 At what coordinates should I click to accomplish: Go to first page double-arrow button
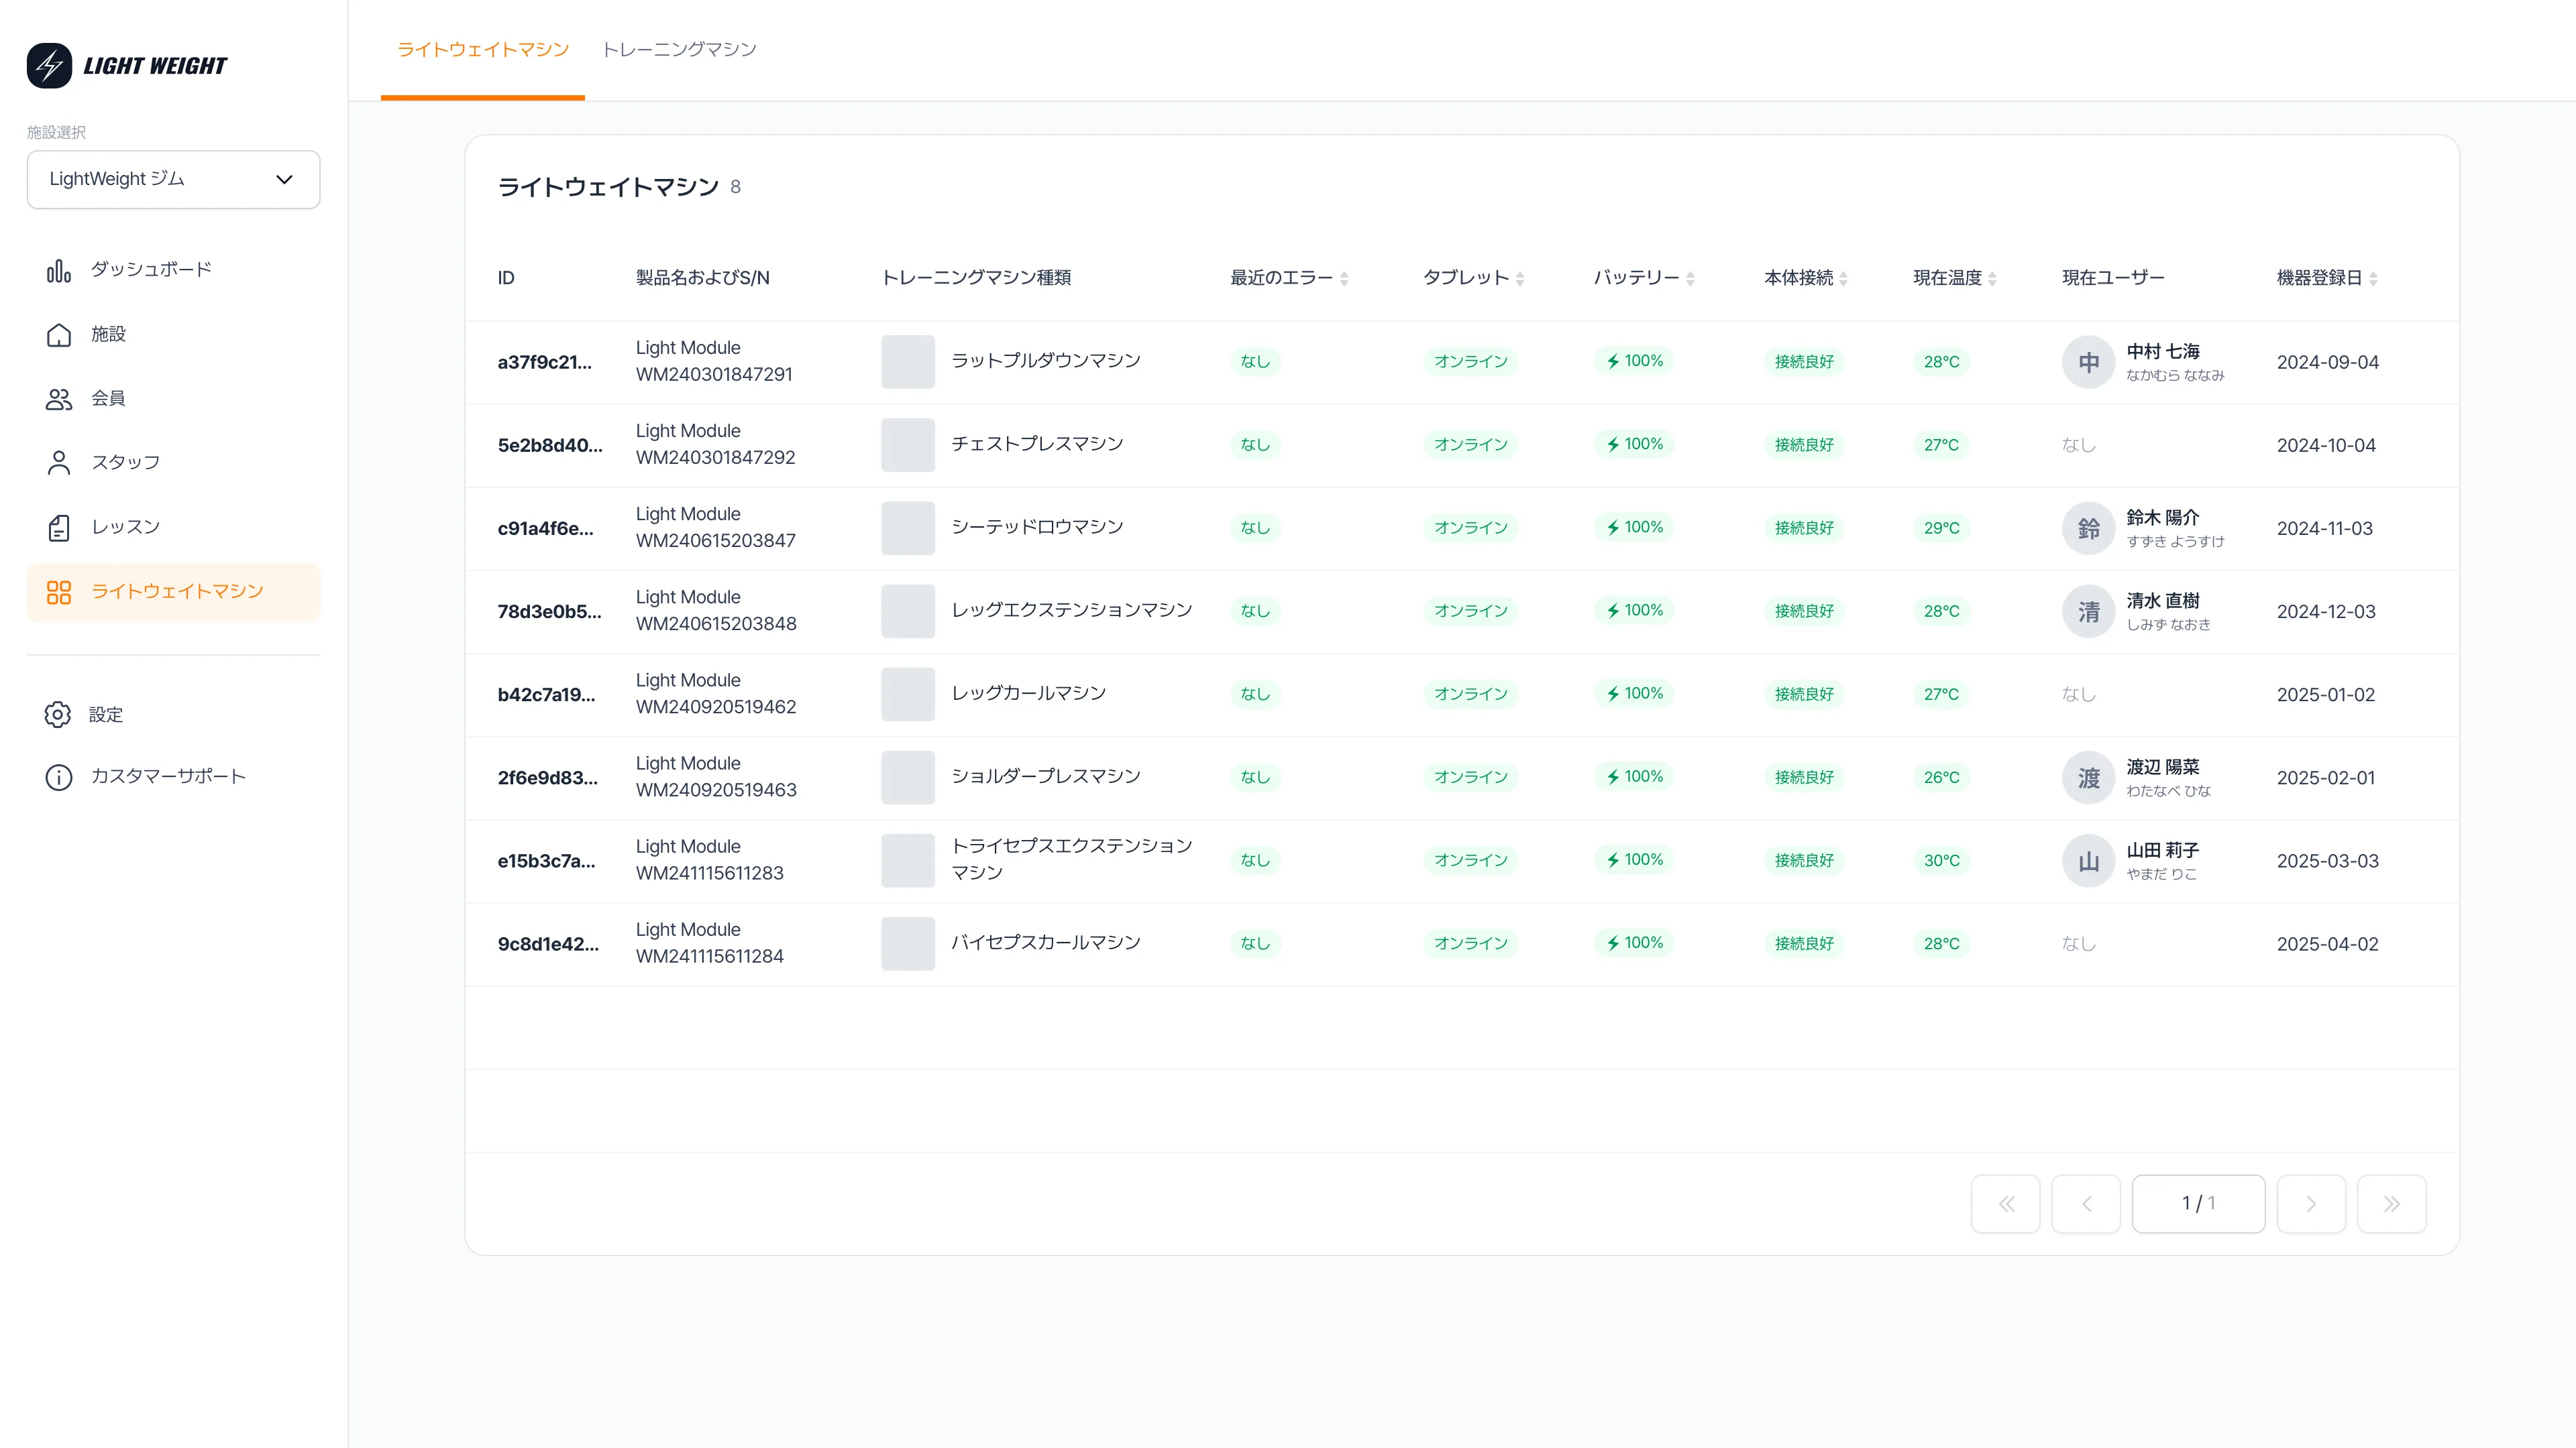[2006, 1204]
